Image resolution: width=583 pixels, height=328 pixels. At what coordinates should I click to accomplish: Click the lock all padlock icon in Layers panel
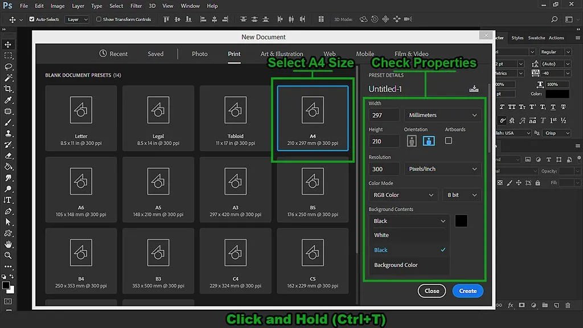(x=537, y=183)
